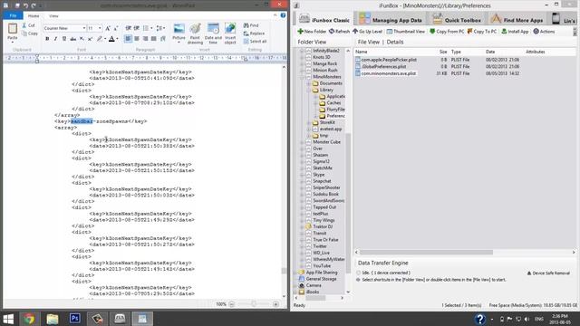Justify the text in WordPad

point(154,39)
